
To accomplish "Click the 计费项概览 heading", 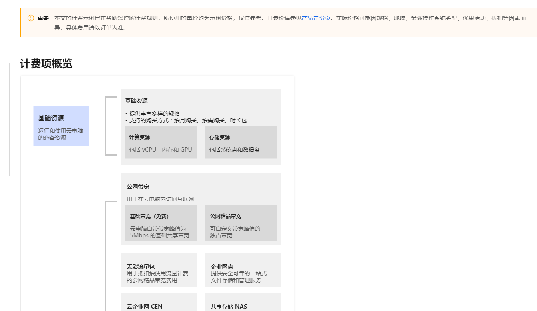I will 46,64.
